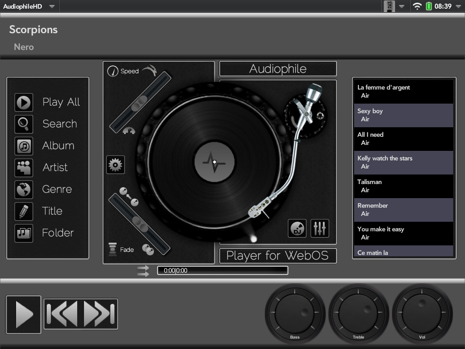Click the Fade hourglass icon
465x349 pixels.
coord(113,249)
